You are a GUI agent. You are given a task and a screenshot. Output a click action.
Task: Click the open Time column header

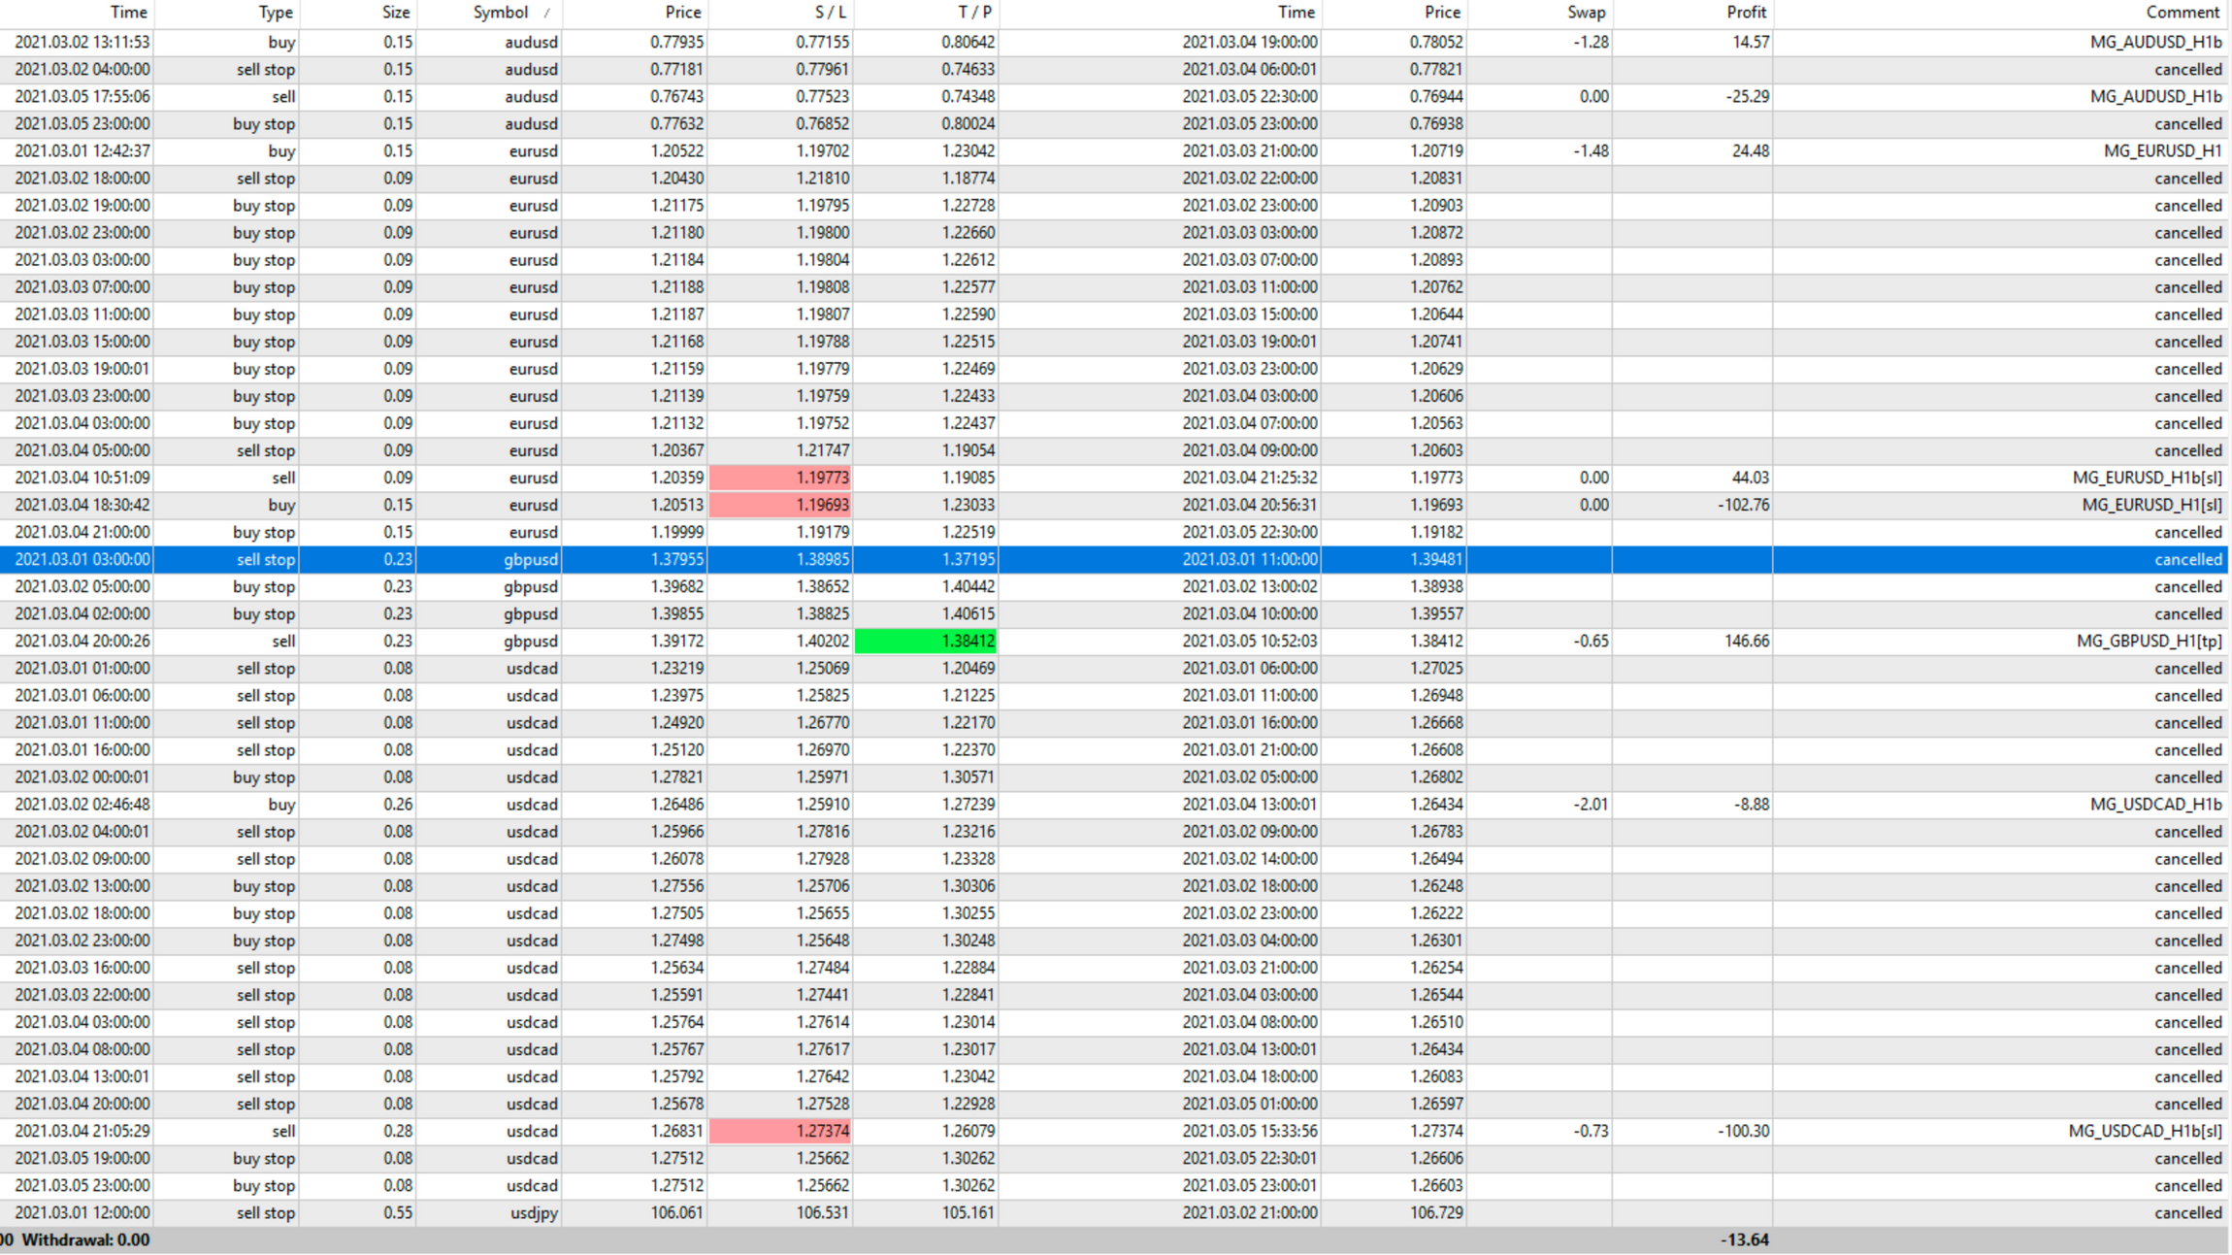(x=128, y=13)
